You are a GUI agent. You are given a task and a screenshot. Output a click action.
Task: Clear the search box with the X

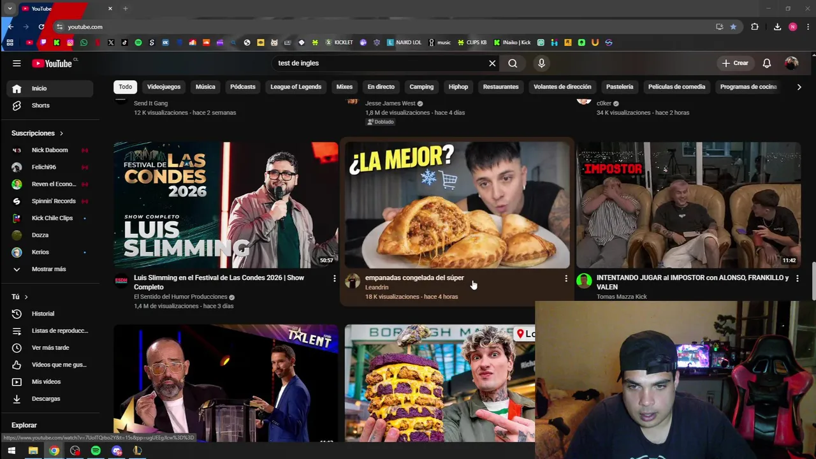492,63
